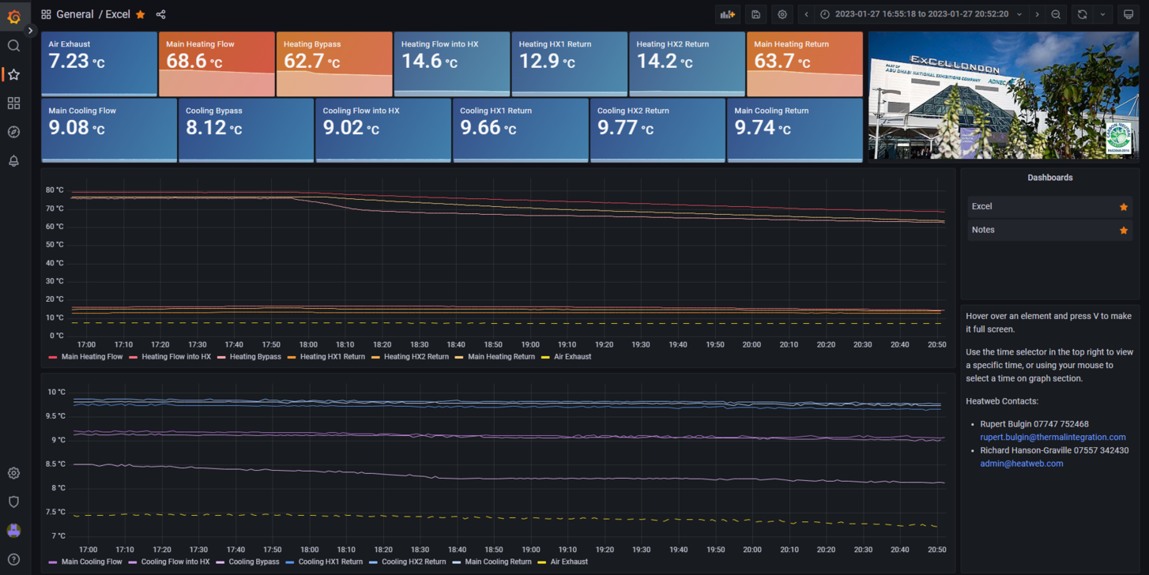Email rupert.bulgin@thermalintegration.com link
The width and height of the screenshot is (1149, 575).
(1053, 437)
